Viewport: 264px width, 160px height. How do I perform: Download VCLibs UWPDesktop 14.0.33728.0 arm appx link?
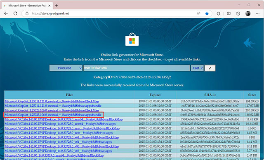[x=59, y=133]
